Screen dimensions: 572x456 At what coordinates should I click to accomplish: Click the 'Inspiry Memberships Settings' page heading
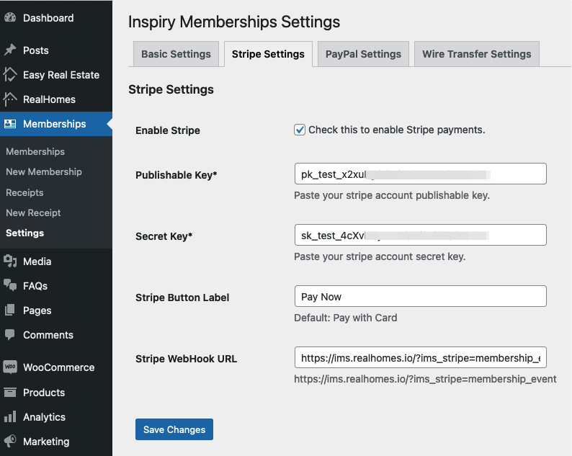coord(234,22)
